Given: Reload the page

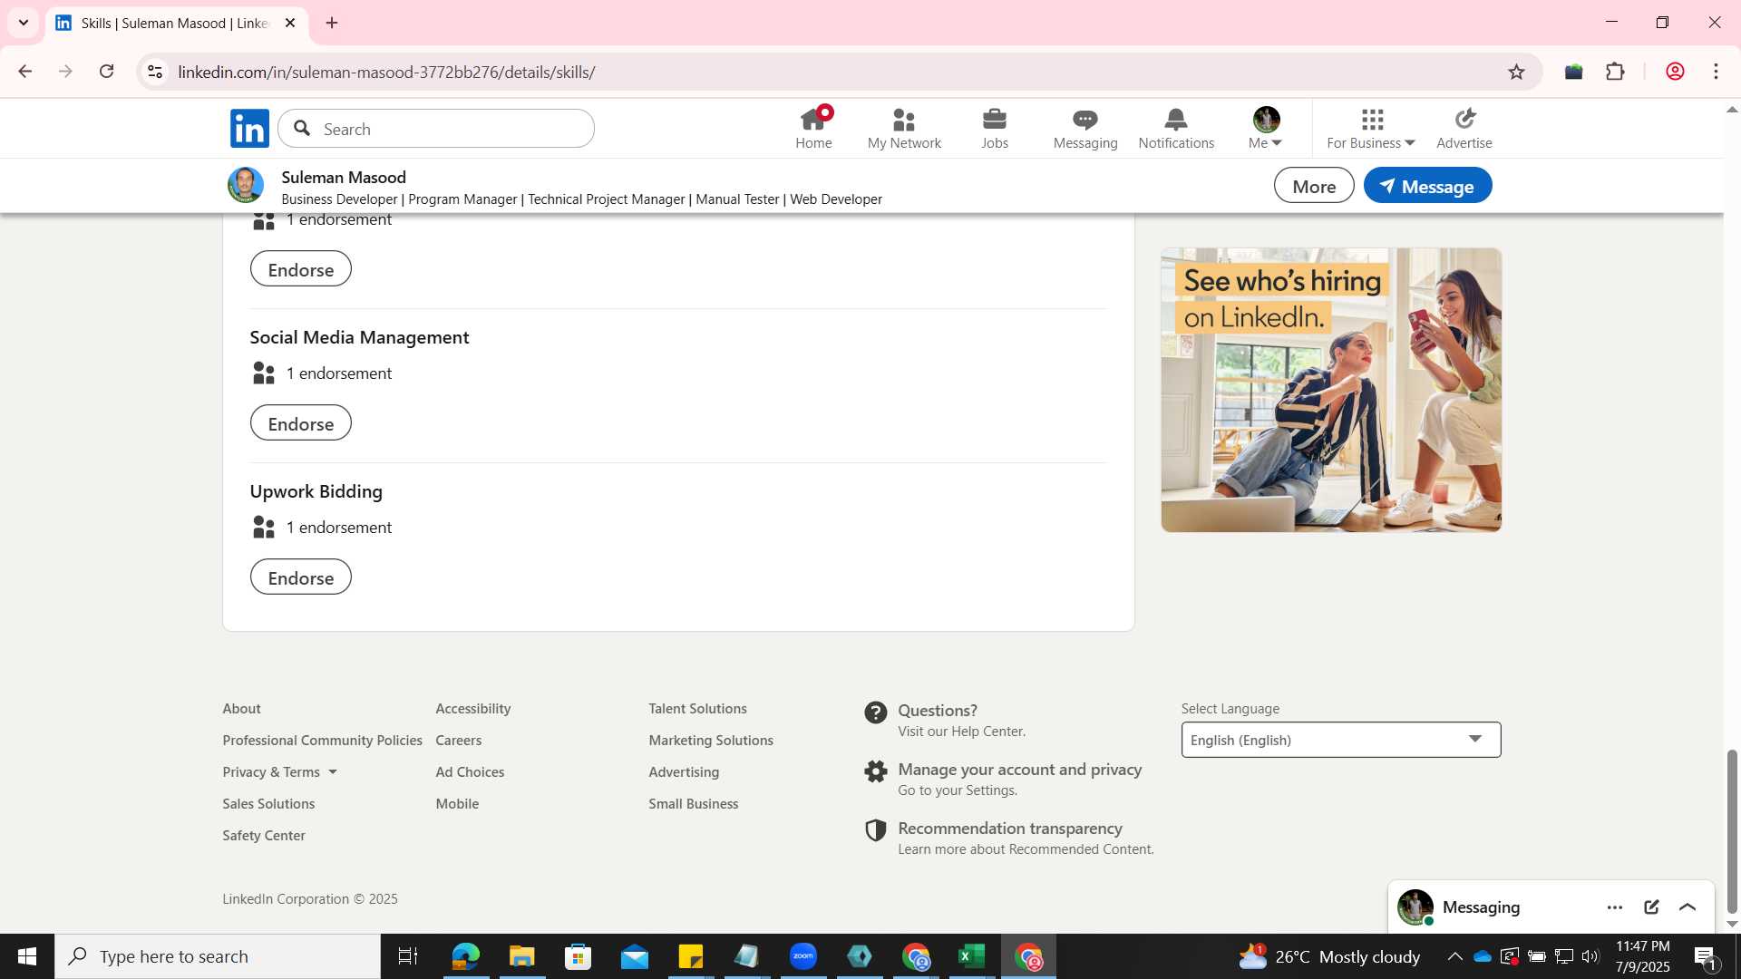Looking at the screenshot, I should [106, 72].
